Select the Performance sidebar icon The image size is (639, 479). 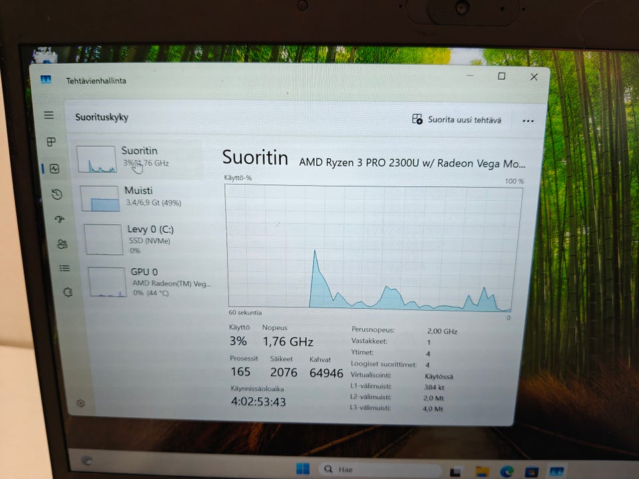tap(55, 168)
